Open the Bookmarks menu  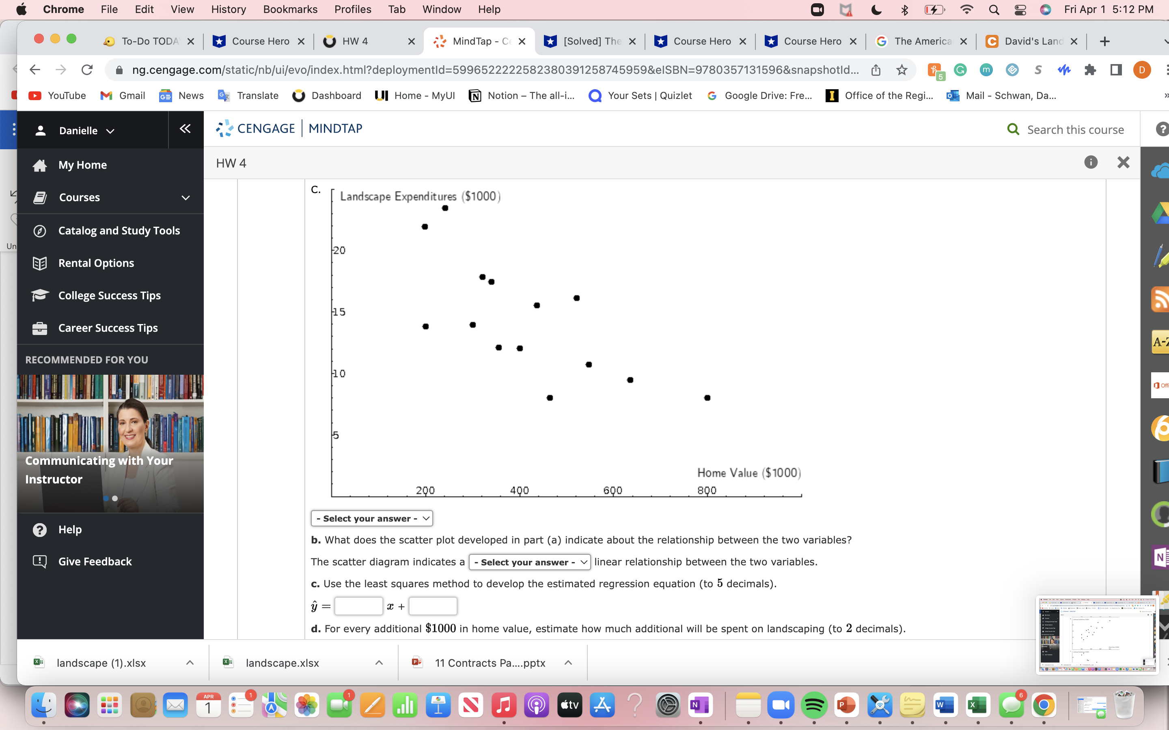click(290, 9)
